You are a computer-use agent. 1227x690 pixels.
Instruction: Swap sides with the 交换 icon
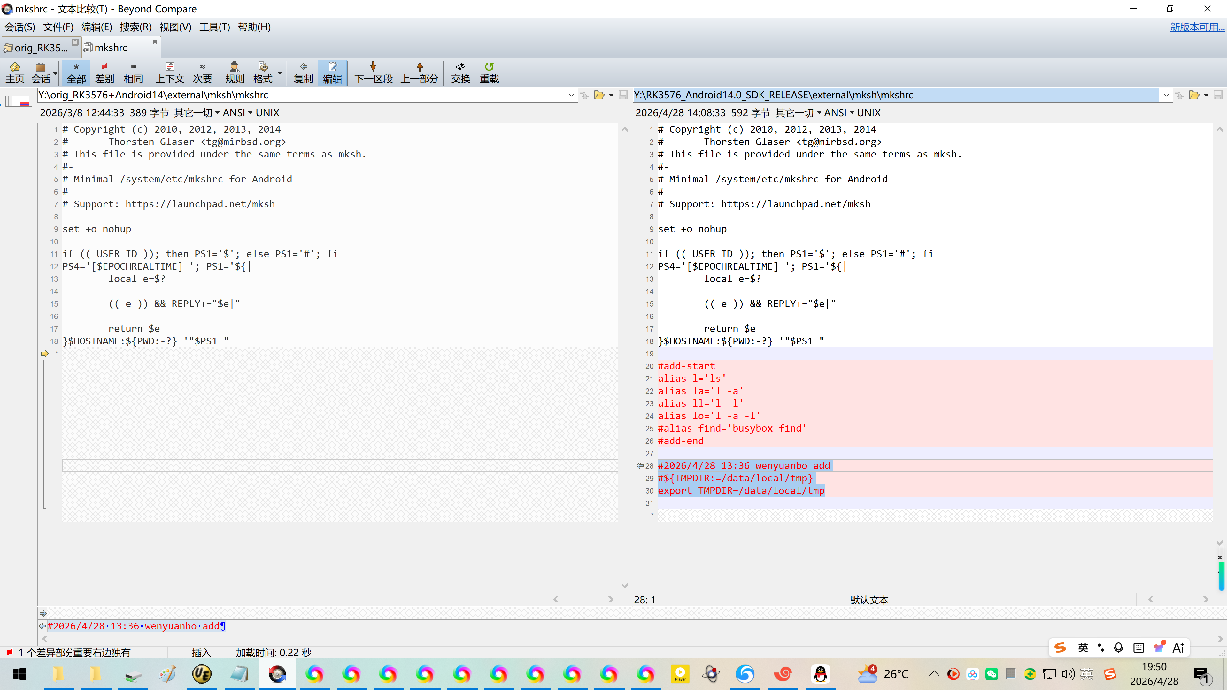click(x=460, y=73)
